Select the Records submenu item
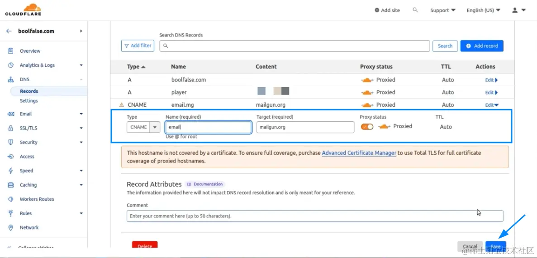The width and height of the screenshot is (537, 258). point(48,91)
